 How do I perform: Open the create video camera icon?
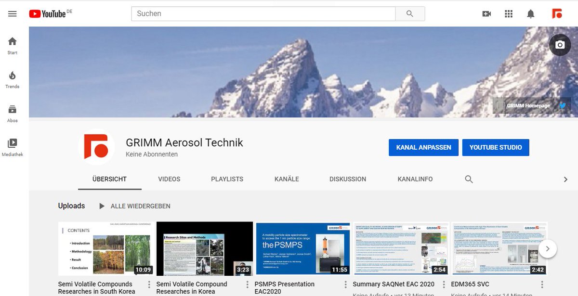click(x=486, y=14)
